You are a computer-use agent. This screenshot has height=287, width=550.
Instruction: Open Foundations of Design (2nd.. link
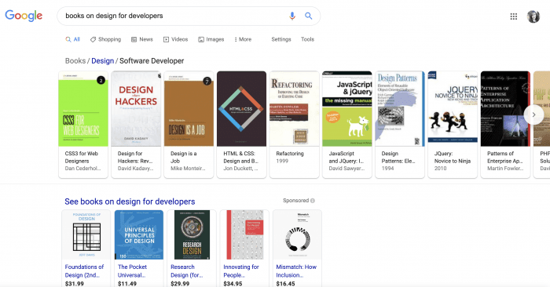tap(84, 271)
